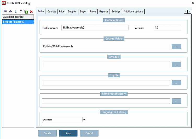Switch to the Paths tab
The image size is (196, 139).
pos(41,11)
